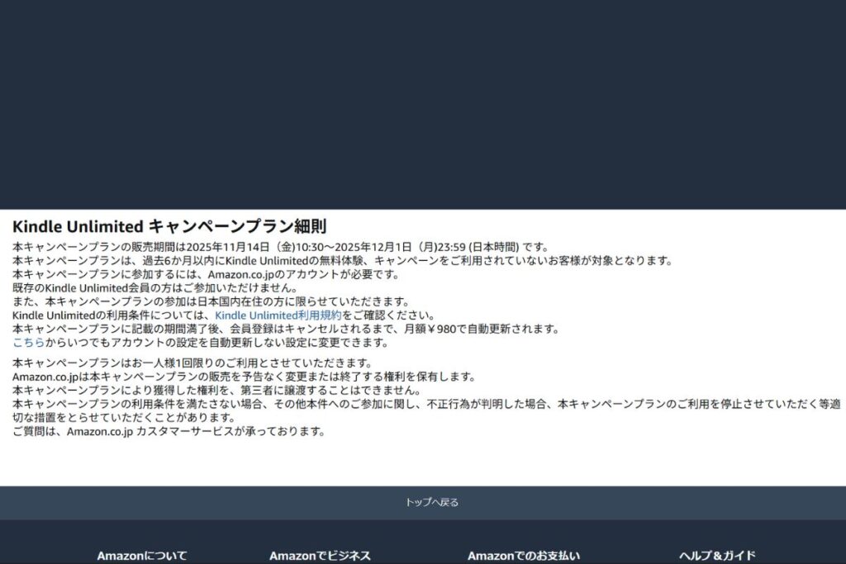Screen dimensions: 846x564
Task: Click the 日本国内在住 restriction line
Action: click(211, 301)
